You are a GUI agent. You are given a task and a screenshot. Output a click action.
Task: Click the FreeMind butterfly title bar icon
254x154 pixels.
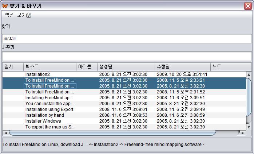(x=5, y=6)
